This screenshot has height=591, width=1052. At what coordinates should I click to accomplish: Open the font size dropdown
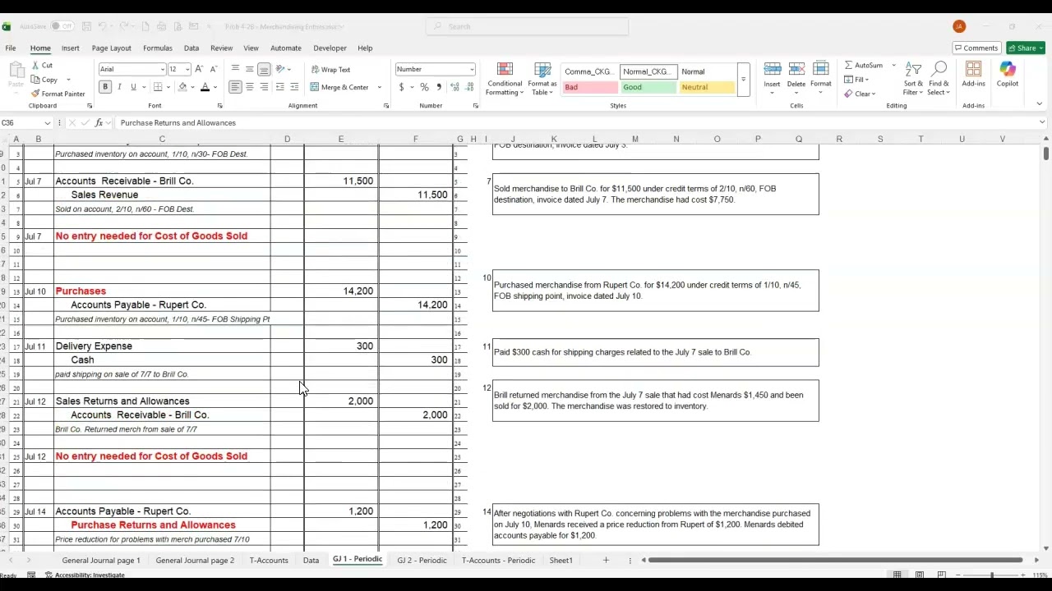coord(187,69)
